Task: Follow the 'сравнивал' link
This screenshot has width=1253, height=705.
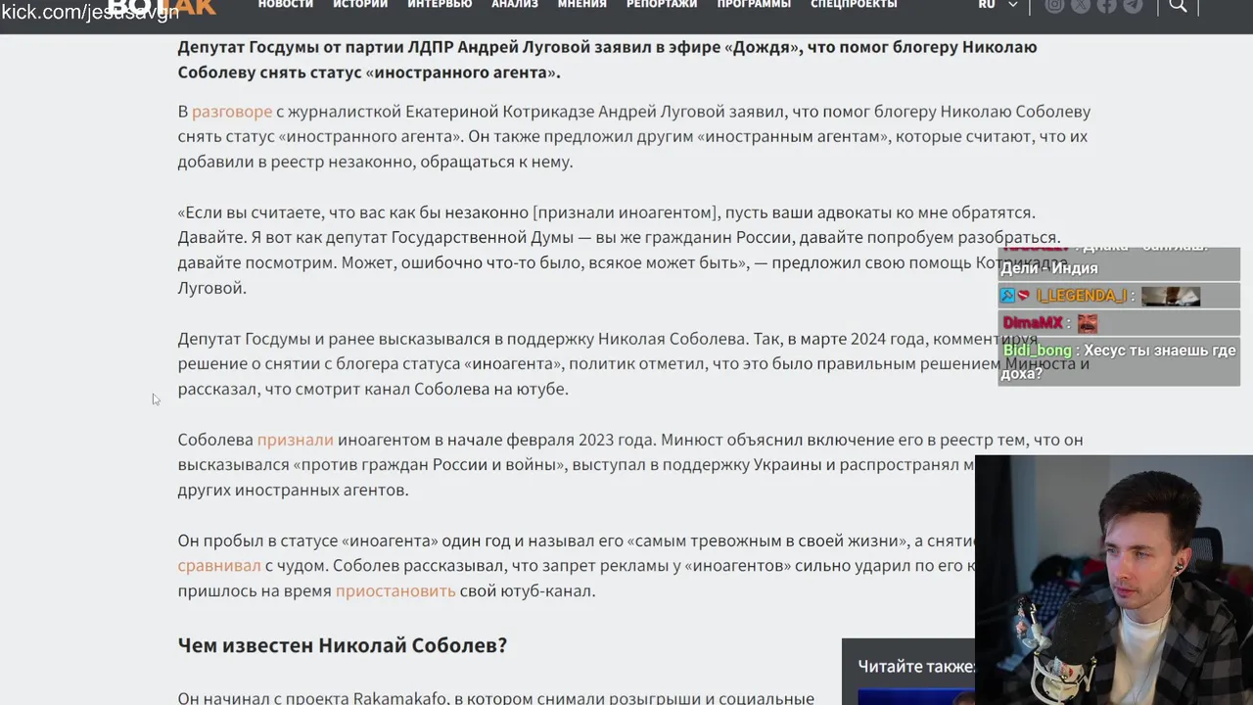Action: (x=219, y=565)
